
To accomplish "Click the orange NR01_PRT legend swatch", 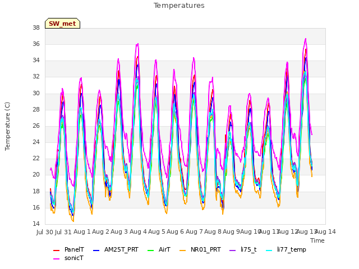I will (x=183, y=251).
